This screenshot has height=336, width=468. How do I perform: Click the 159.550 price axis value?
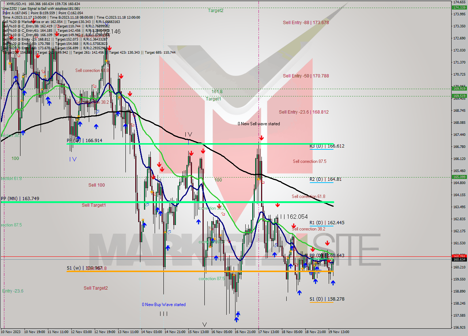[459, 279]
